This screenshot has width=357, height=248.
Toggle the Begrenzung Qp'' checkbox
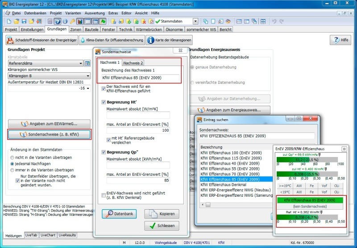point(104,152)
